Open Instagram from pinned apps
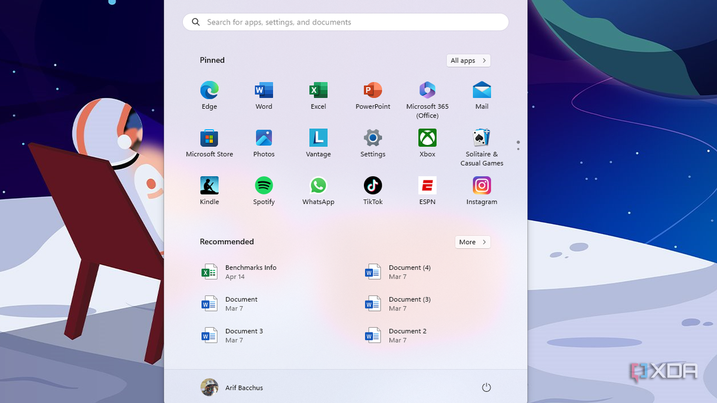The height and width of the screenshot is (403, 717). point(482,191)
